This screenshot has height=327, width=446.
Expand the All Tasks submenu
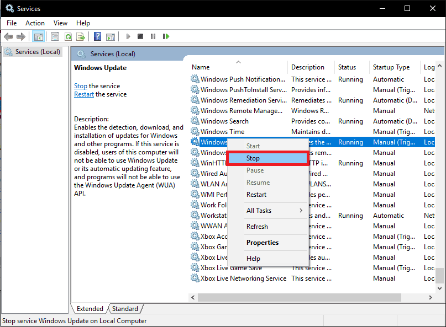point(267,211)
